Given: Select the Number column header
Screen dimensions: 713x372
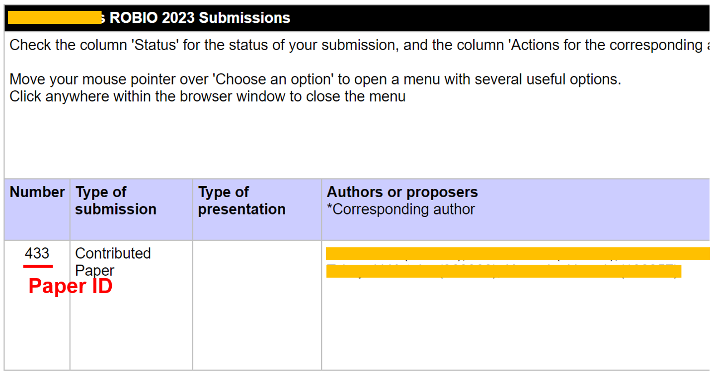Looking at the screenshot, I should [37, 192].
